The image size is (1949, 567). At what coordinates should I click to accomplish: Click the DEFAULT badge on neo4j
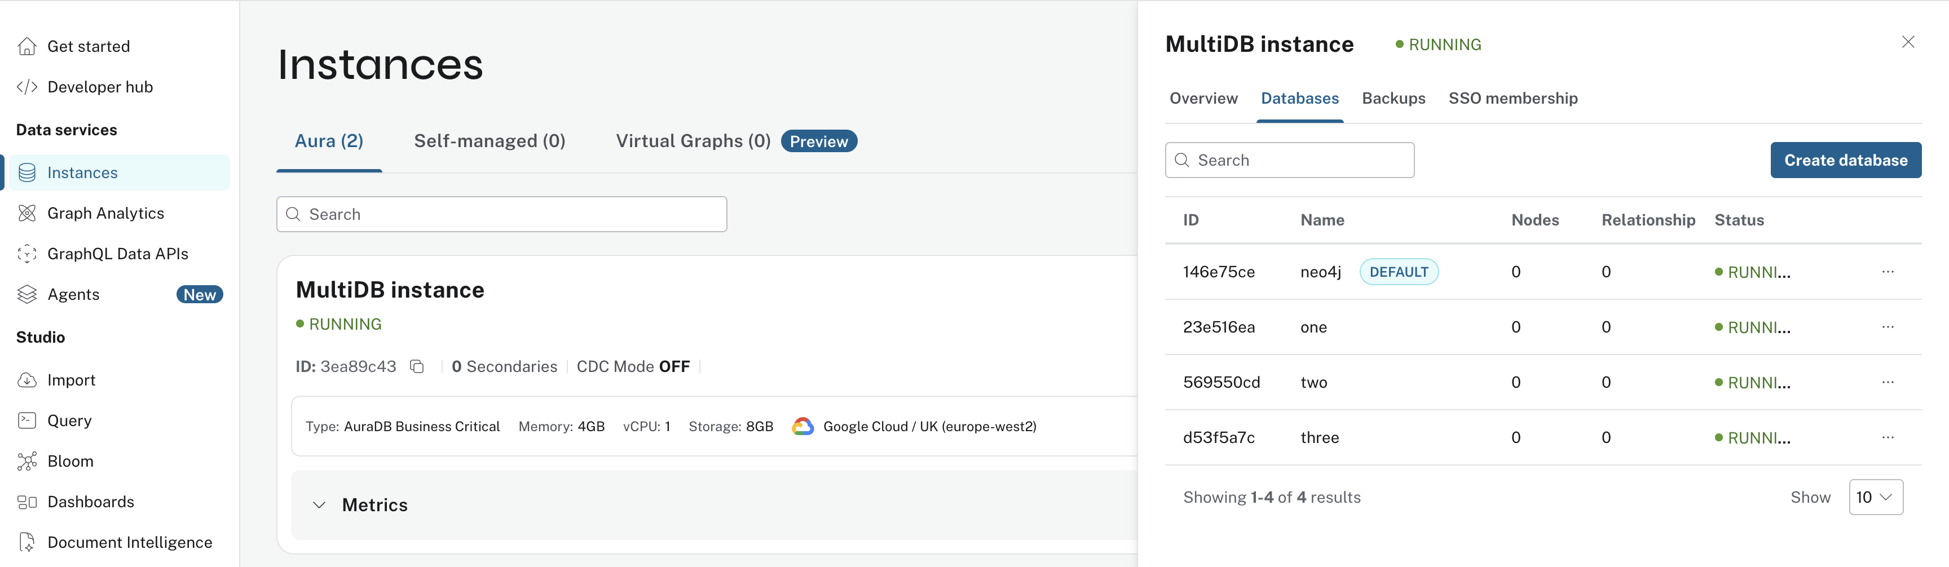1399,272
